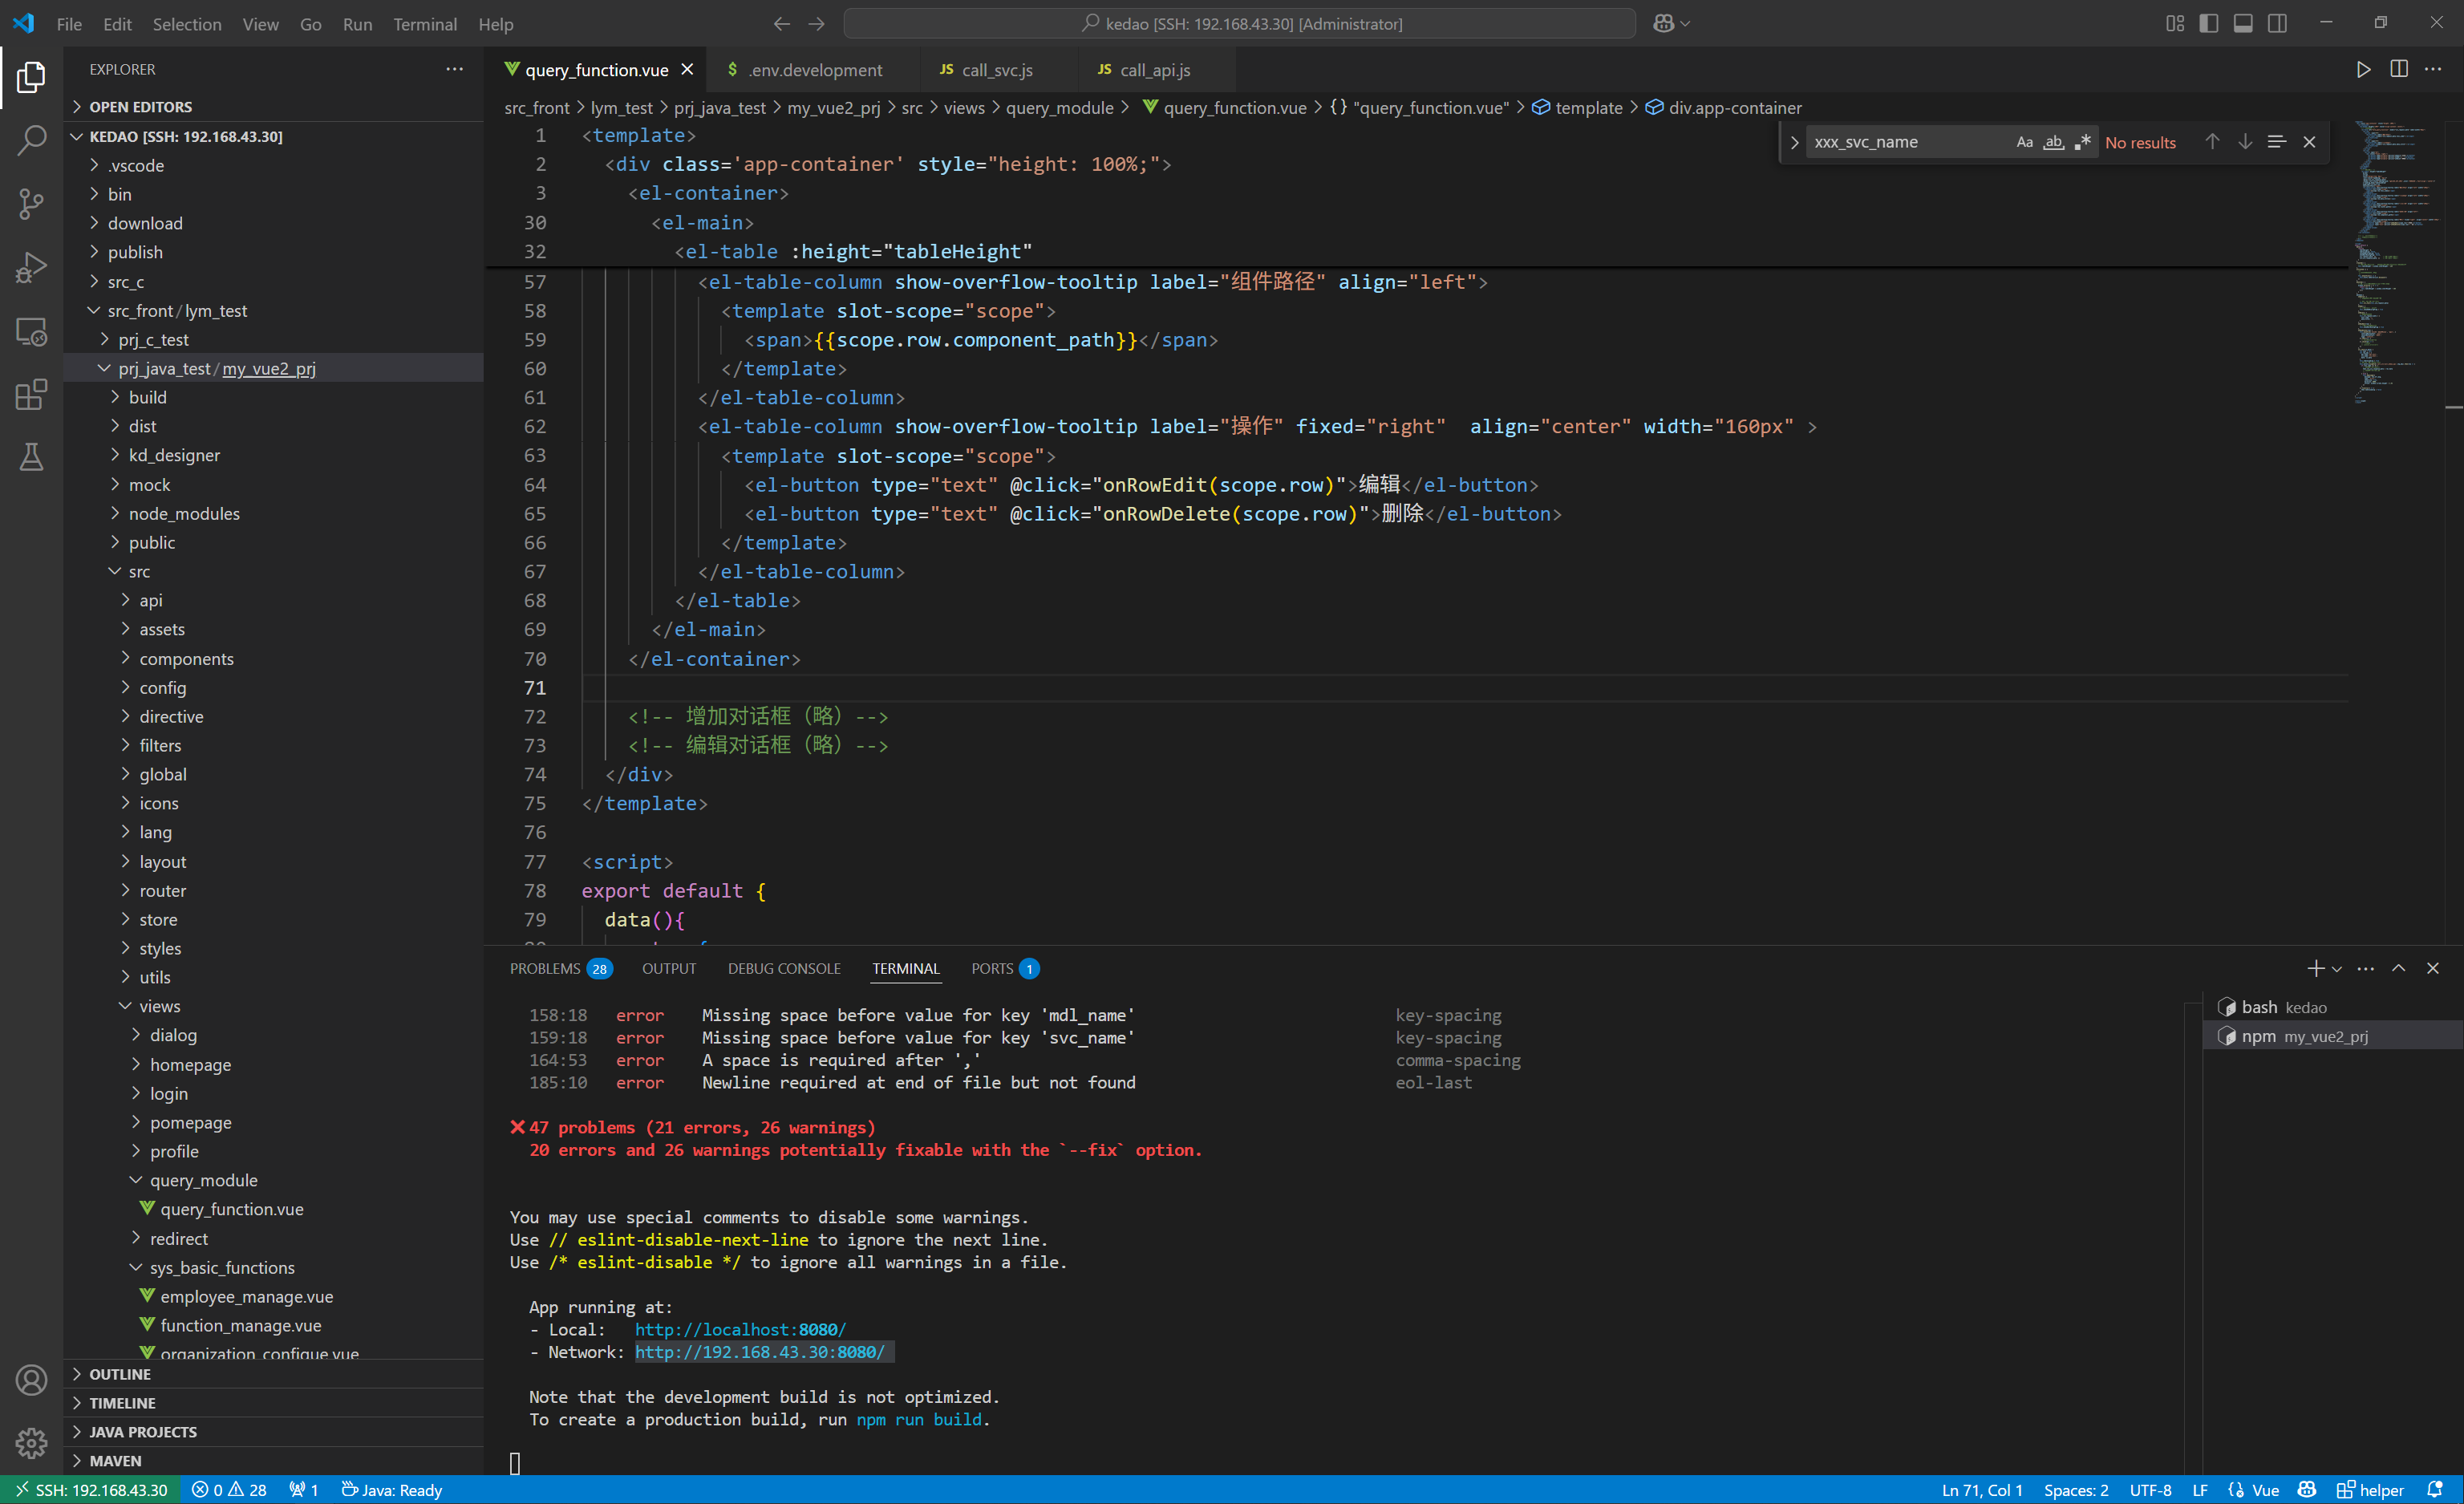Screen dimensions: 2464x1504
Task: Toggle Use Regular Expression in find widget
Action: click(2082, 142)
